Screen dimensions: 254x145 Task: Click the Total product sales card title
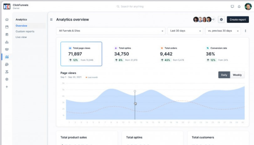coord(74,137)
